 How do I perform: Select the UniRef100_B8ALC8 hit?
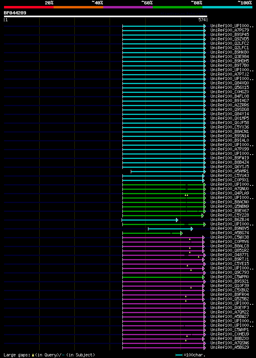tap(230, 246)
